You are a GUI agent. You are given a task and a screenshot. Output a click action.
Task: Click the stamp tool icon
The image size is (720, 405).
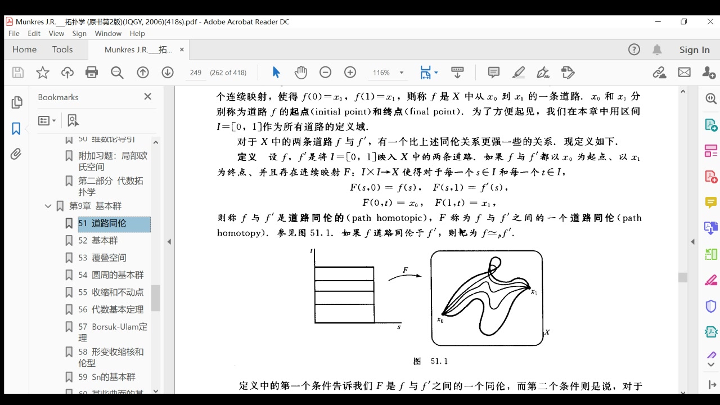point(568,73)
